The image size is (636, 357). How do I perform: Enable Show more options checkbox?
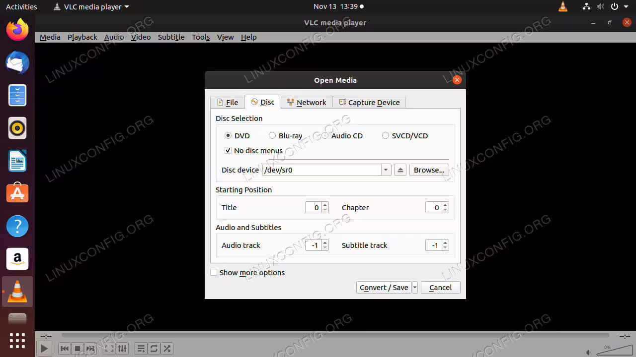[214, 272]
